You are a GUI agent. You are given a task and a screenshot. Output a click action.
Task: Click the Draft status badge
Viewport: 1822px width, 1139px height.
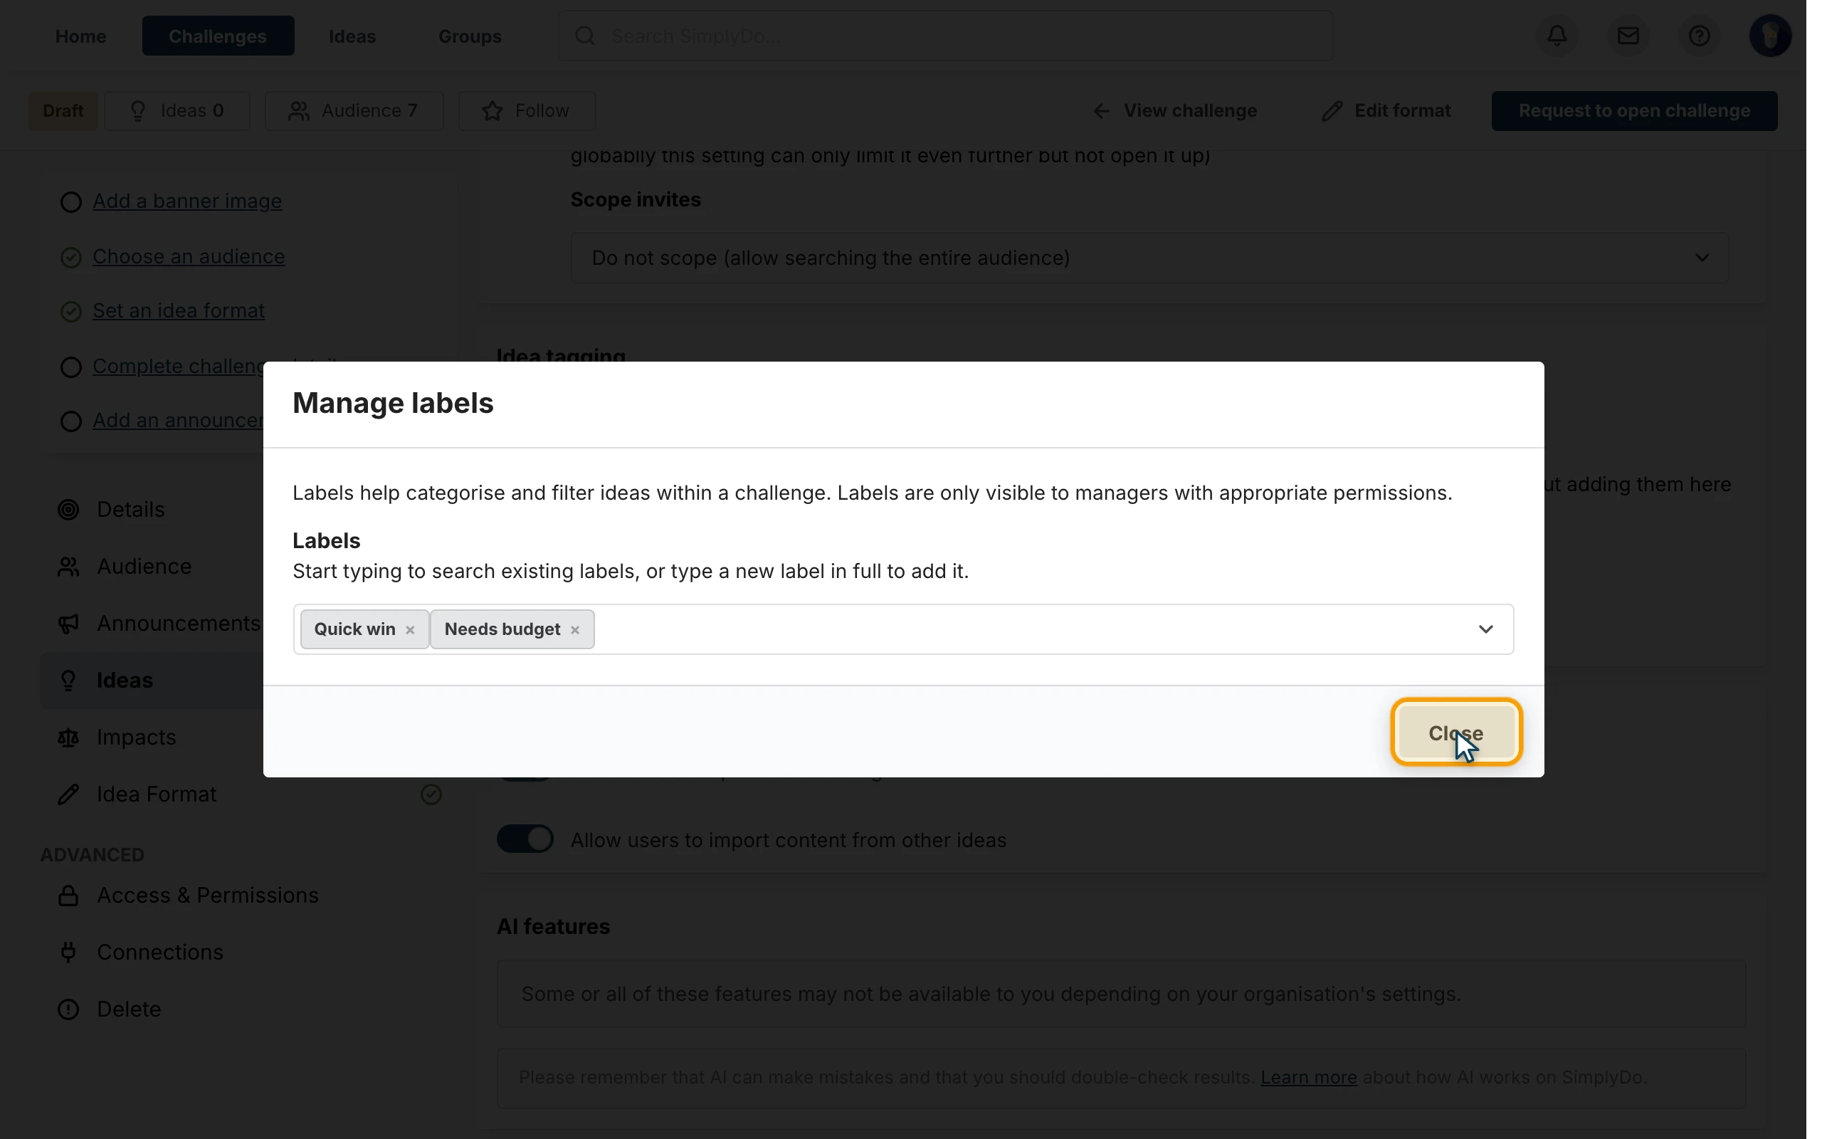[x=63, y=111]
